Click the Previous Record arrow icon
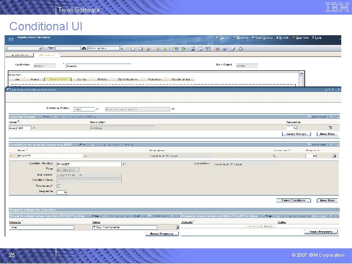The width and height of the screenshot is (352, 264). (x=158, y=49)
